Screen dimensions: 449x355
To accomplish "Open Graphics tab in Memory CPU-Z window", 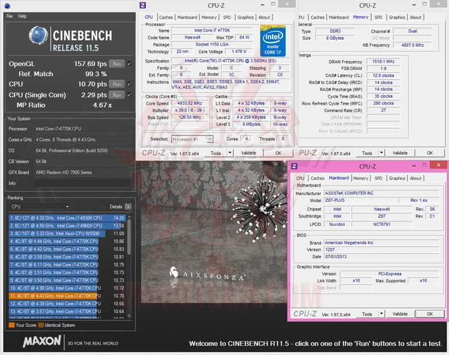I will coord(397,17).
